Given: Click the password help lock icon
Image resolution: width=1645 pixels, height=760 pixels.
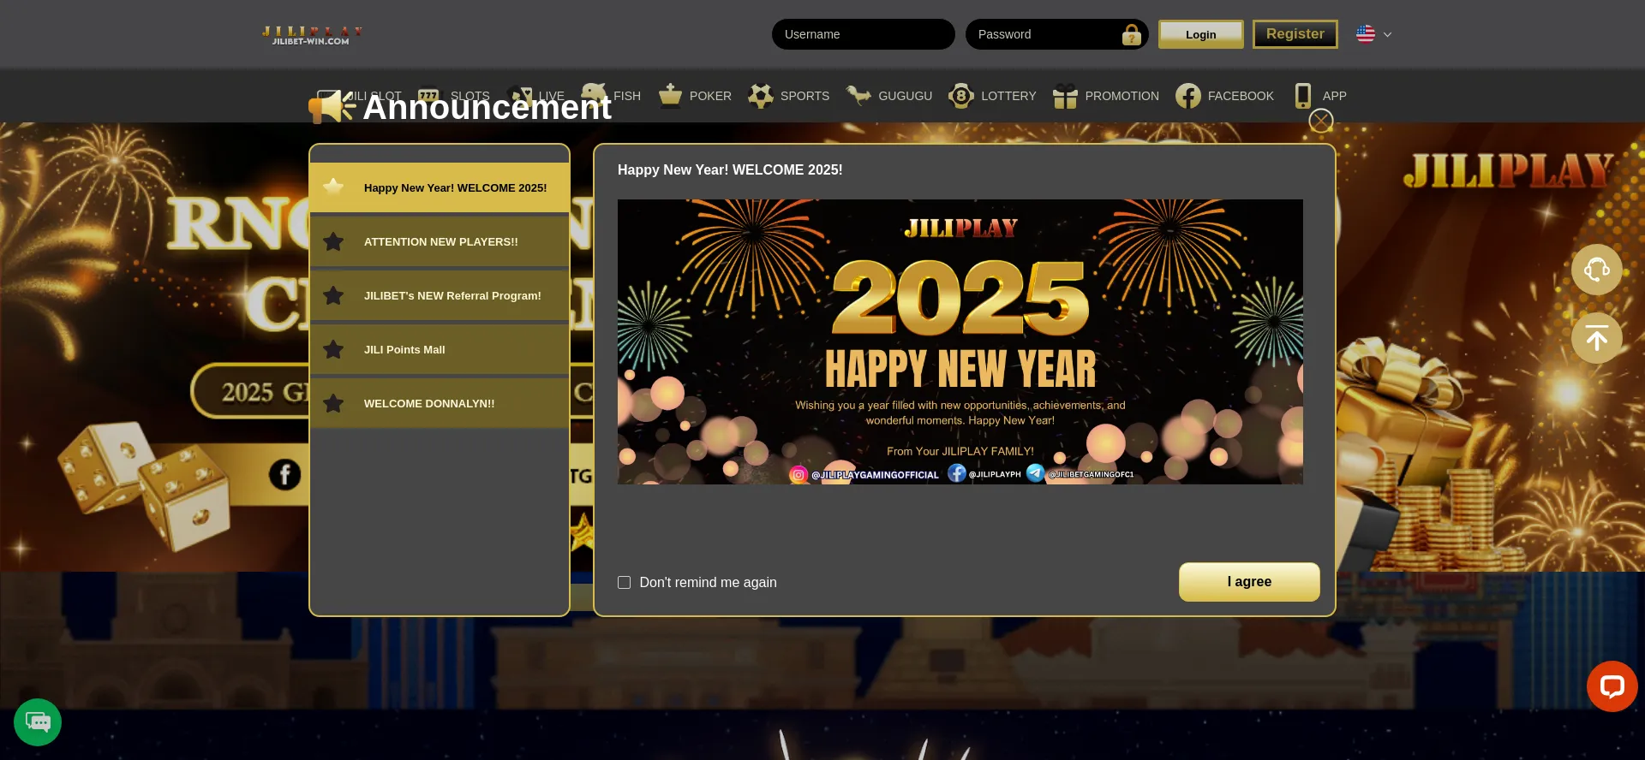Looking at the screenshot, I should pos(1131,35).
